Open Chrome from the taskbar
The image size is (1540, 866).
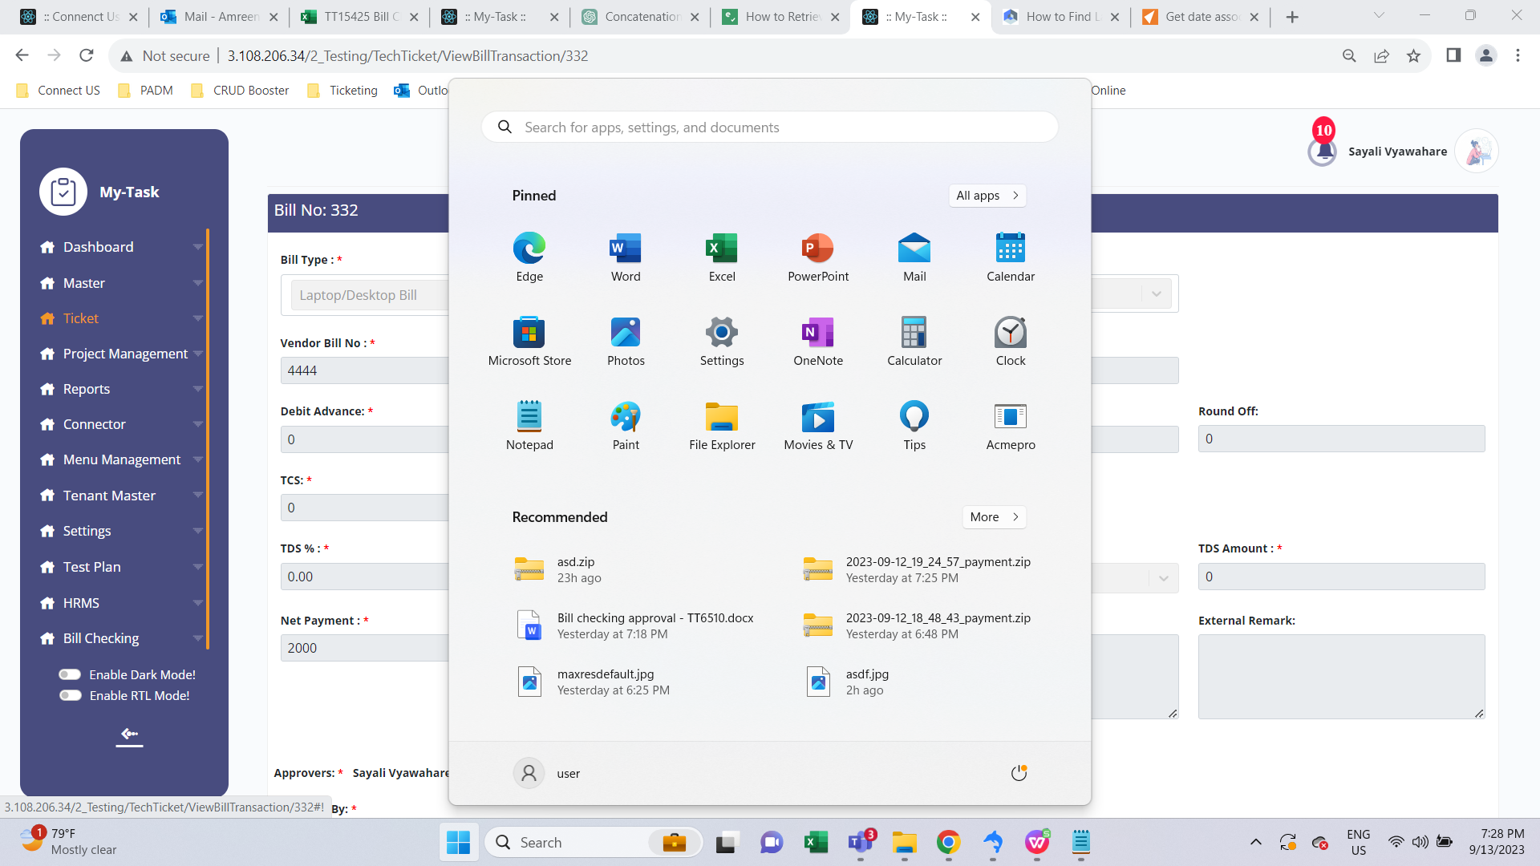(948, 842)
